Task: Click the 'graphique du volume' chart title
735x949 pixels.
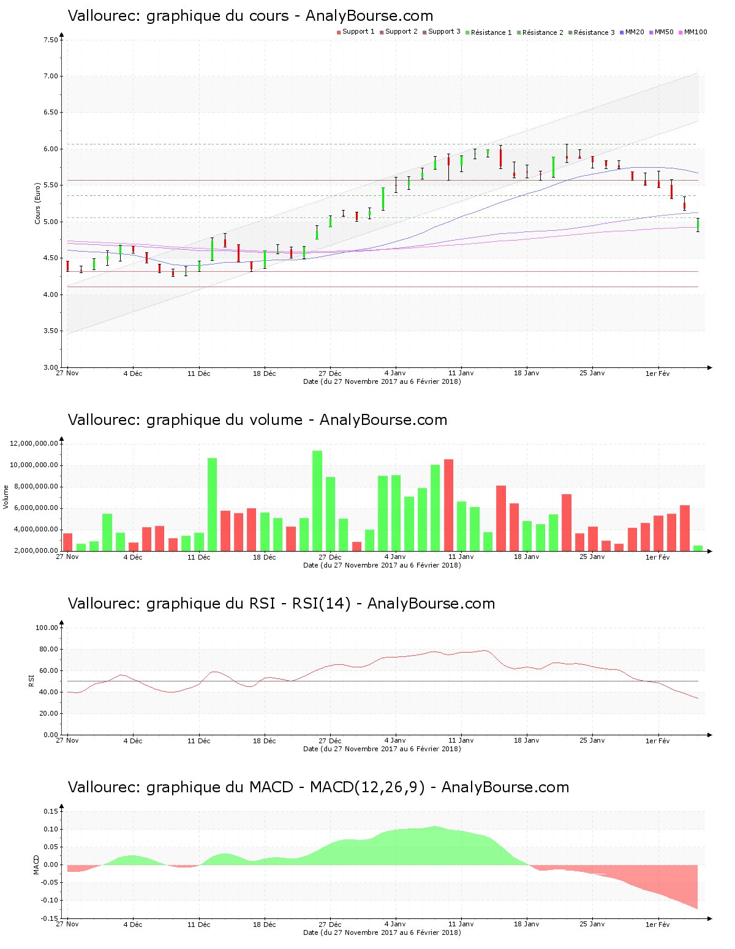Action: tap(257, 420)
